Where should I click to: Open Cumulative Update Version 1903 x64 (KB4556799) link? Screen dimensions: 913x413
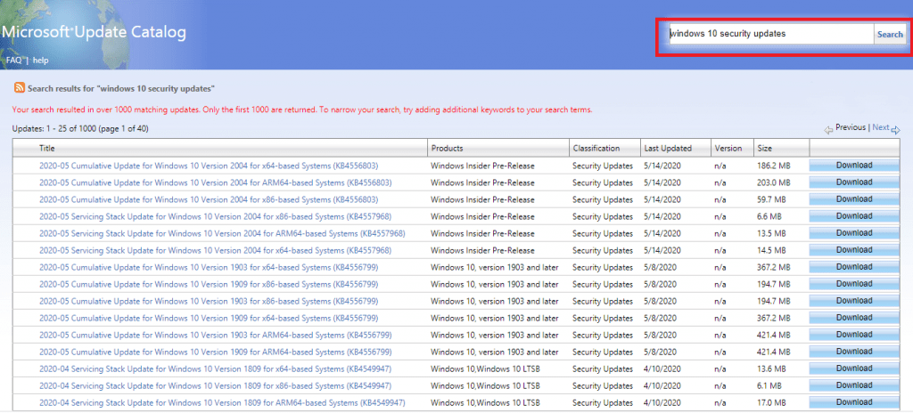tap(209, 267)
